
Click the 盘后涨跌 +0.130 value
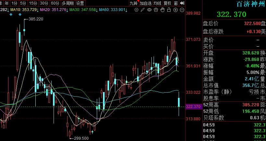(254, 31)
